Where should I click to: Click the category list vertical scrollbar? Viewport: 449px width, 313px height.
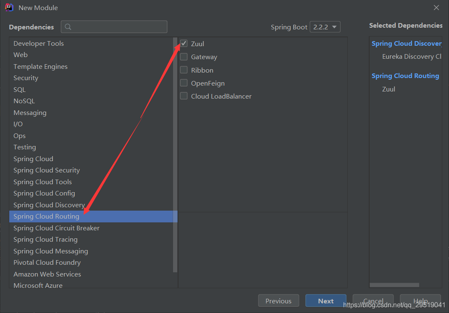point(176,155)
